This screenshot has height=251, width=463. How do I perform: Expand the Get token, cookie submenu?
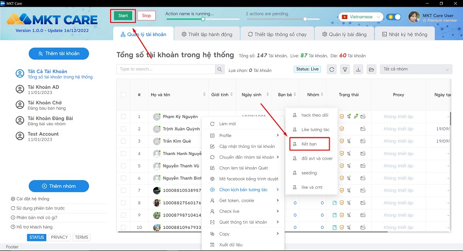click(244, 200)
